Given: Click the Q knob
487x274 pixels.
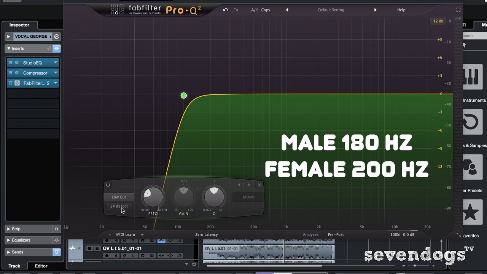Looking at the screenshot, I should click(214, 197).
